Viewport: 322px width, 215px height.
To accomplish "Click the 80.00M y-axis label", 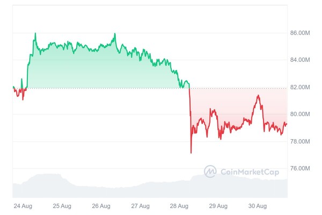I will pyautogui.click(x=300, y=114).
